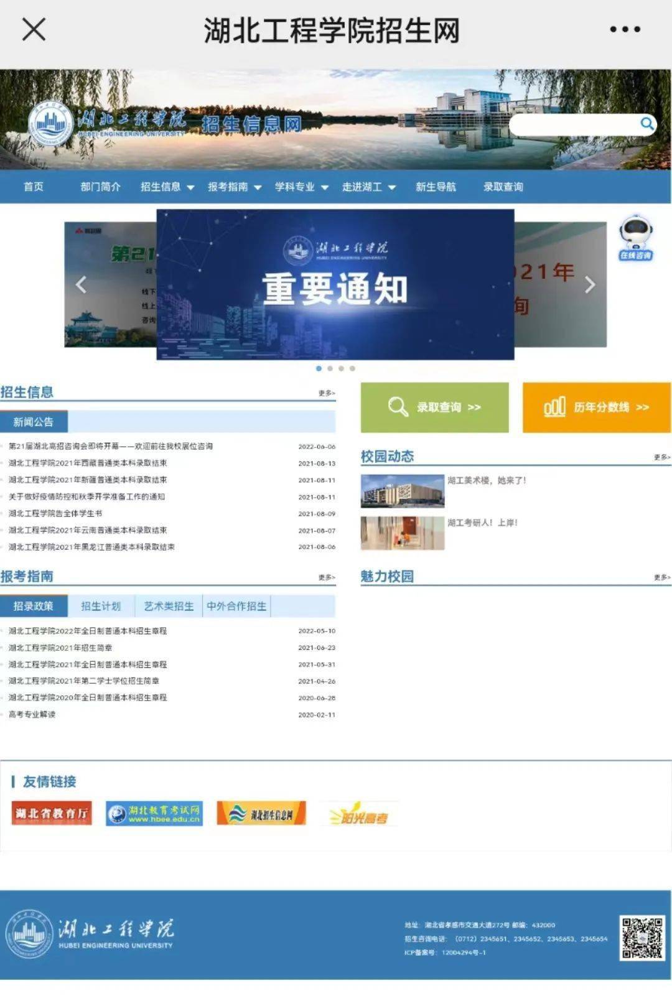672x1001 pixels.
Task: Show the previous carousel slide
Action: point(80,285)
